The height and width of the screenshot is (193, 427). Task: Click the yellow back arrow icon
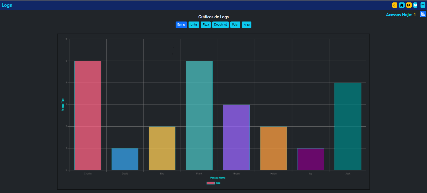coord(395,5)
